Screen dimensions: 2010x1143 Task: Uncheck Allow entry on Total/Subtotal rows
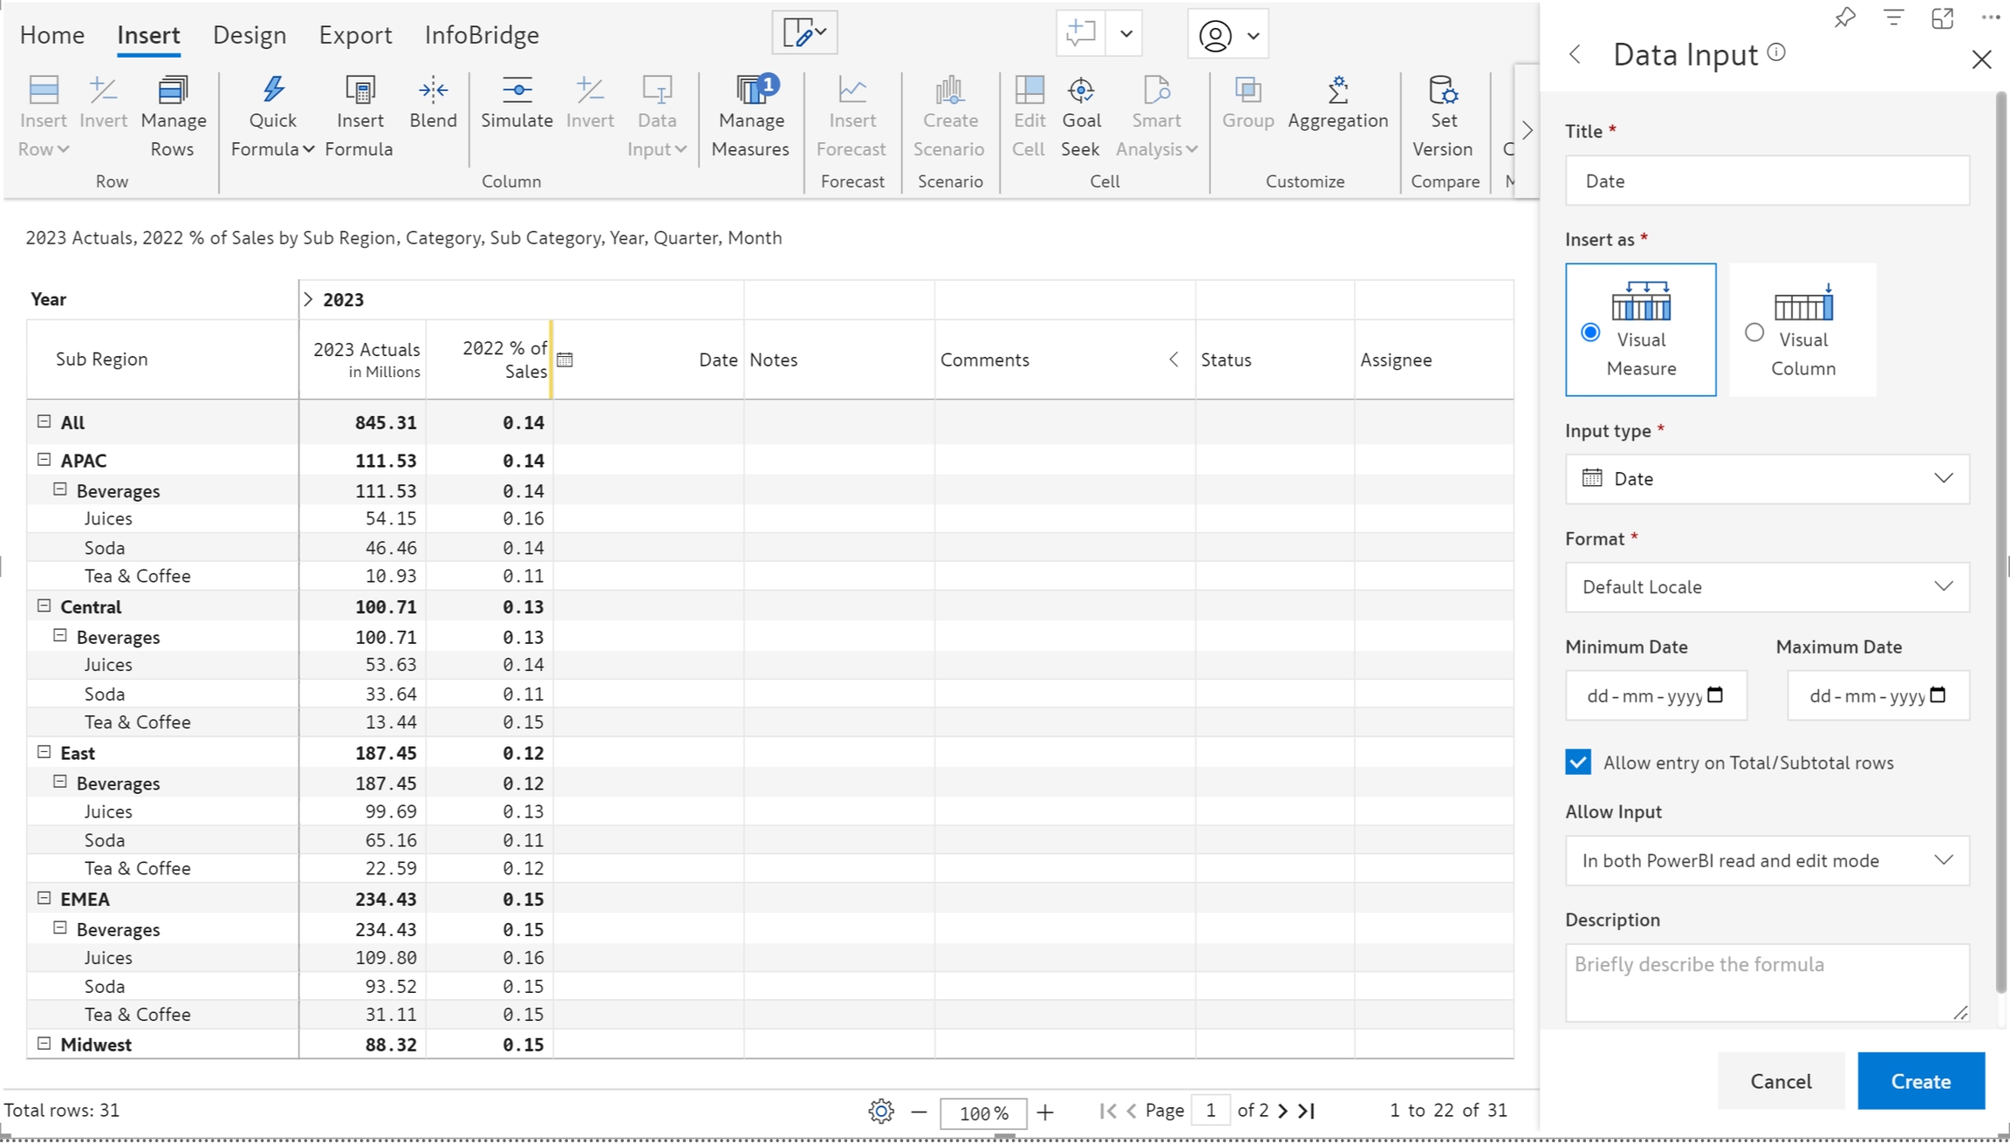[x=1578, y=762]
